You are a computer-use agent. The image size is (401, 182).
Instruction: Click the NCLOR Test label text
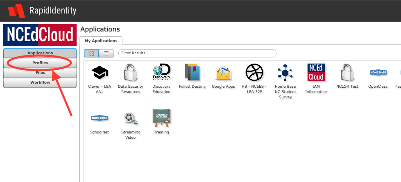pos(347,87)
